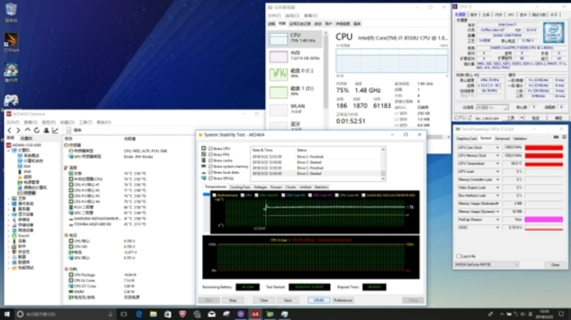571x320 pixels.
Task: Click the back arrow in AIDA64 toolbar
Action: coord(10,130)
